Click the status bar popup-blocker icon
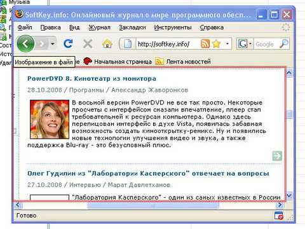Screen dimensions: 305x229 coord(278,216)
